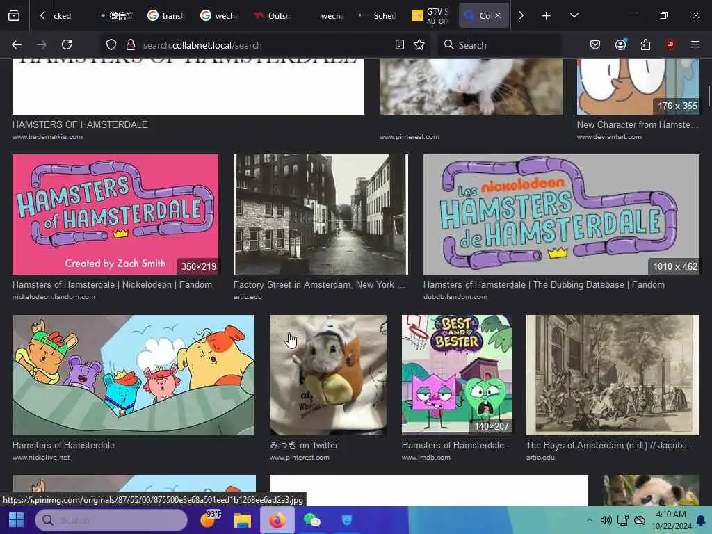Open the extensions puzzle icon

coord(645,44)
